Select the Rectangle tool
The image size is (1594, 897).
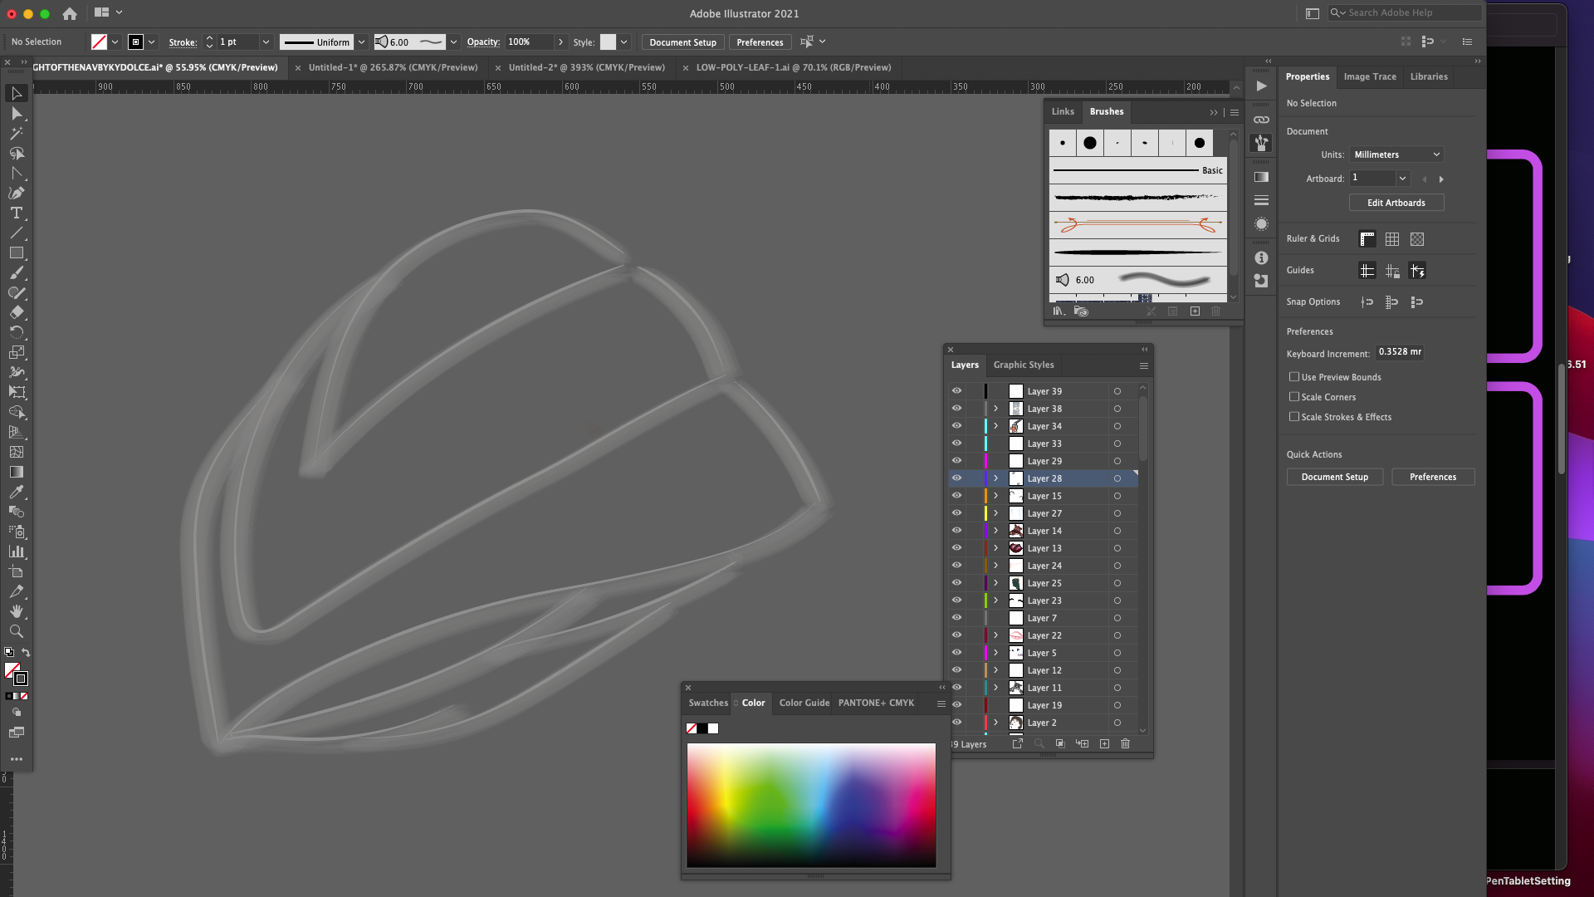(x=16, y=252)
